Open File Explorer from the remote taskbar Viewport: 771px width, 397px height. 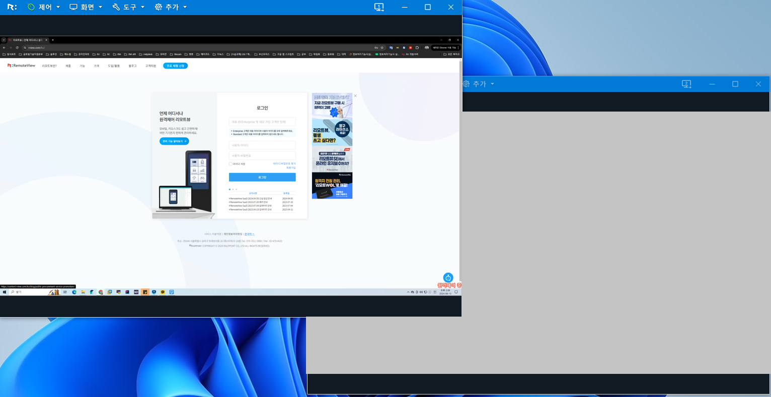[x=83, y=292]
